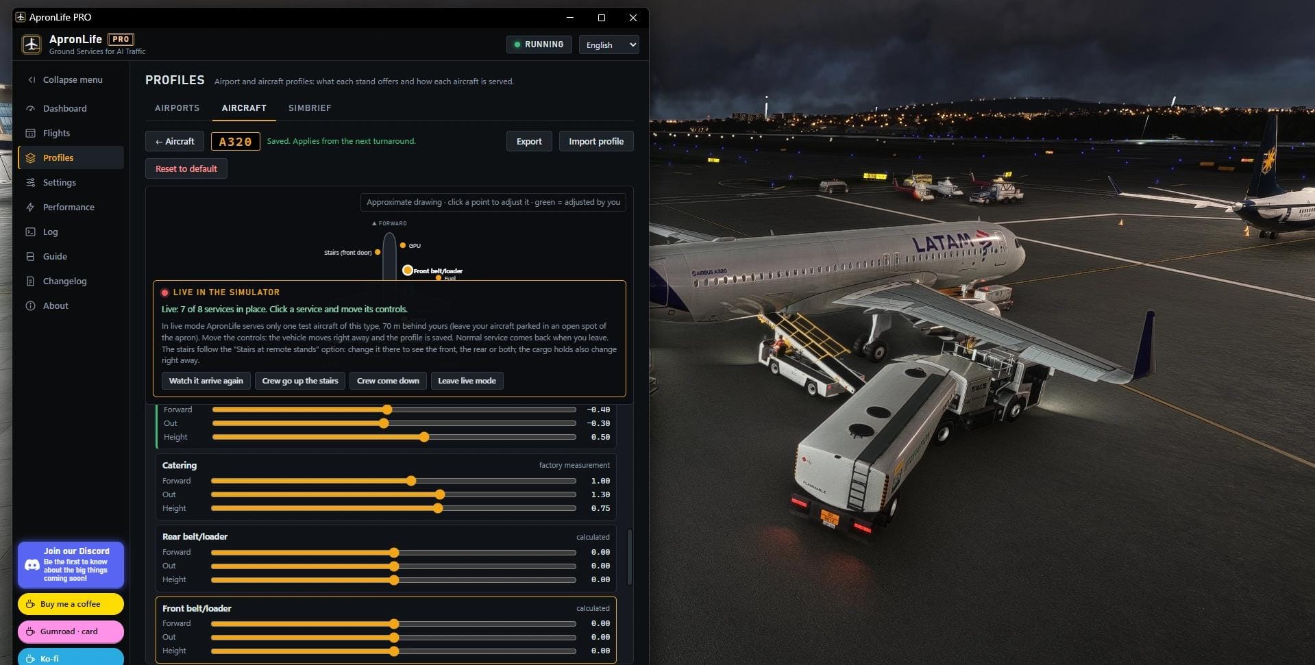This screenshot has height=665, width=1315.
Task: Click the collapse menu arrow icon
Action: [x=32, y=79]
